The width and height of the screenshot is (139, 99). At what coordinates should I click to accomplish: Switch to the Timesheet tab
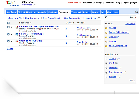coord(76,12)
